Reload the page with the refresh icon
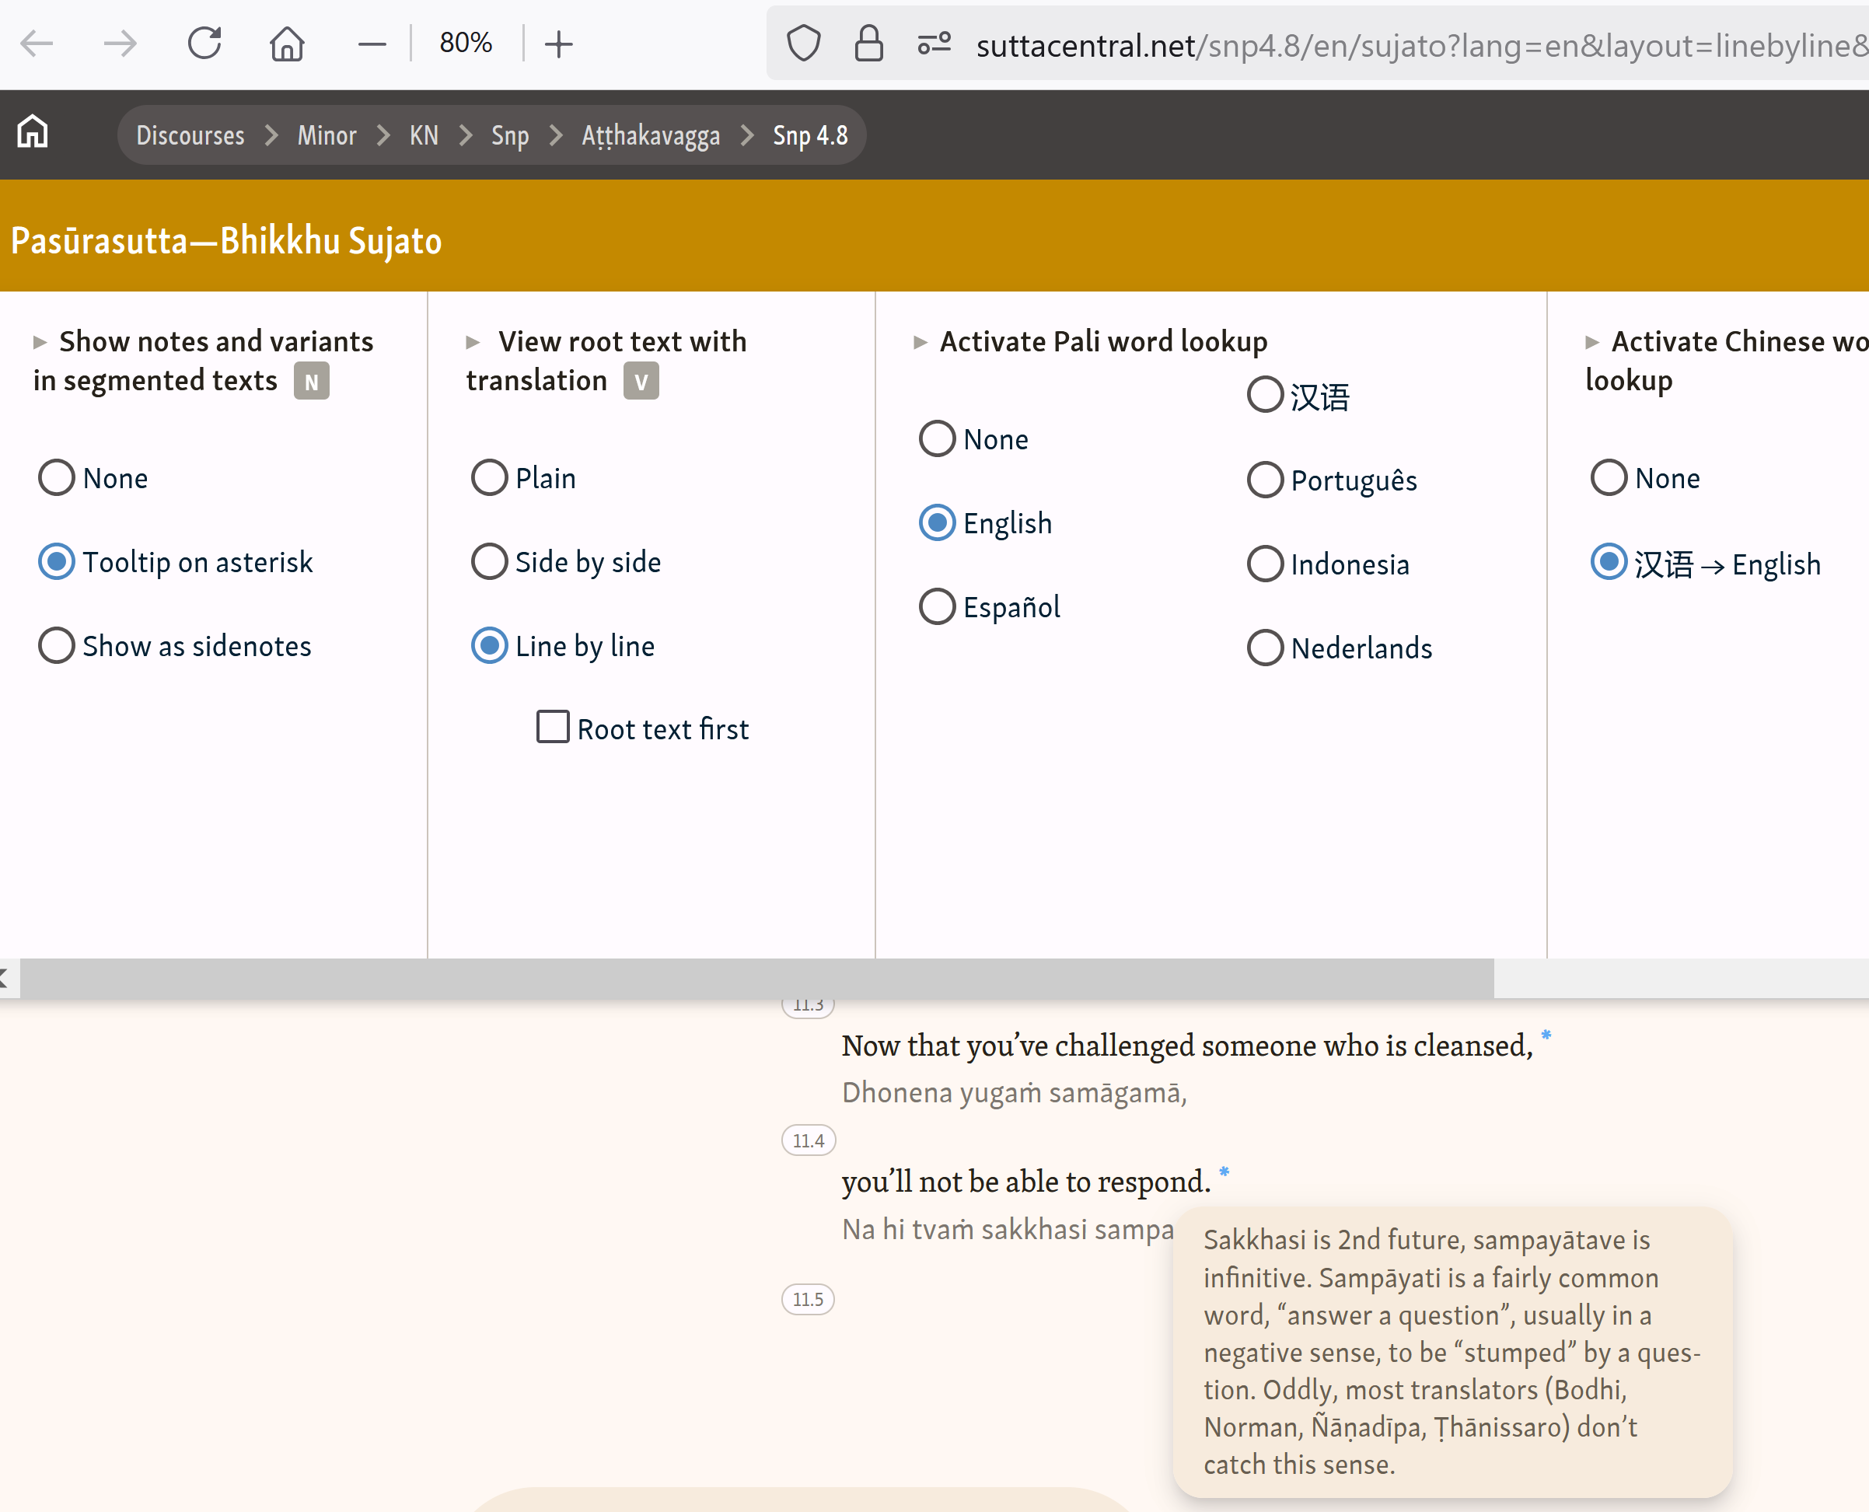The width and height of the screenshot is (1869, 1512). (204, 43)
